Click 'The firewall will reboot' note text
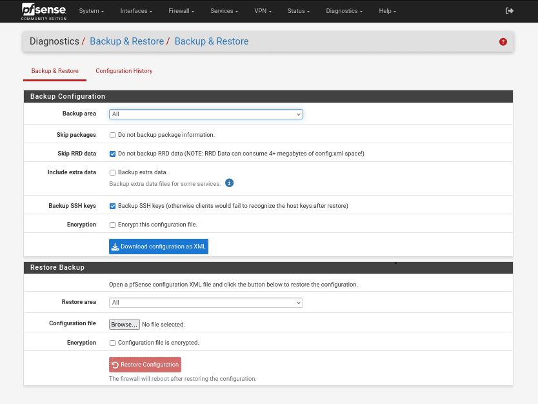Viewport: 538px width, 404px height. coord(183,379)
